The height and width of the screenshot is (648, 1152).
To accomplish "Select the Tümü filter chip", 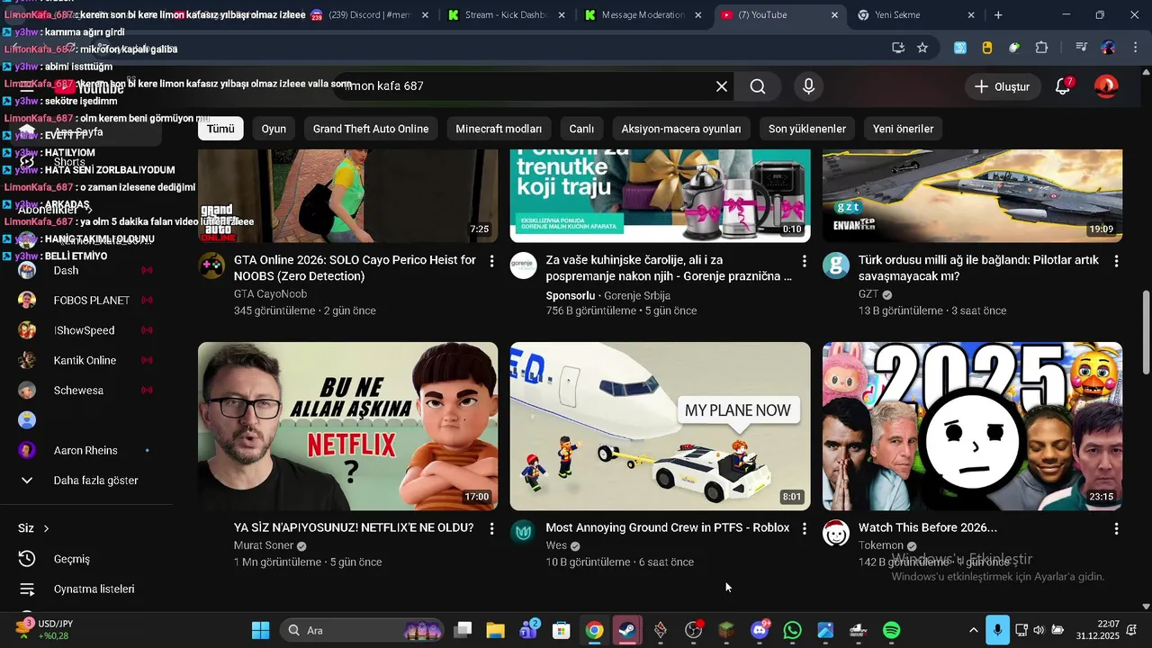I will (x=220, y=129).
